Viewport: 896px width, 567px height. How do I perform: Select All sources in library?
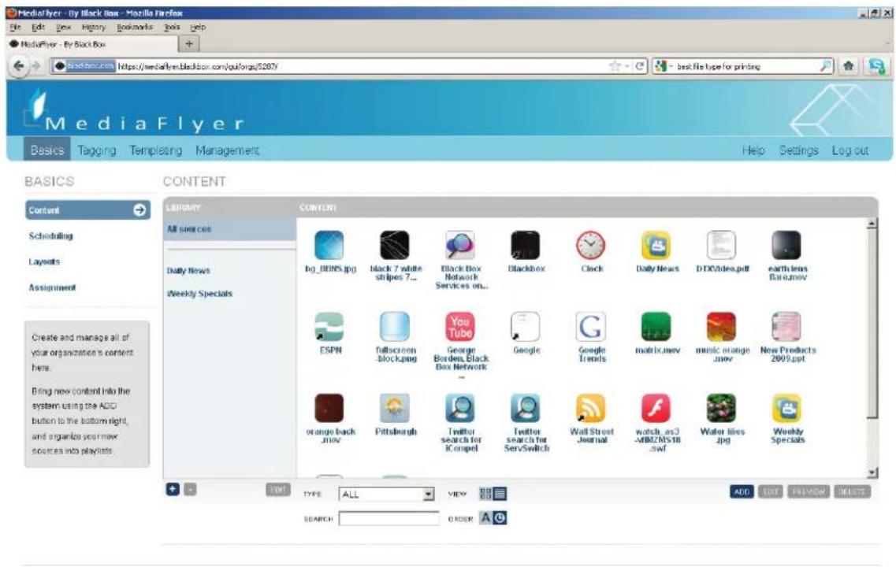click(230, 229)
